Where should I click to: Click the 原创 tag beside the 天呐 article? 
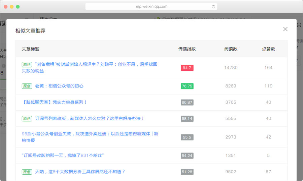[27, 172]
